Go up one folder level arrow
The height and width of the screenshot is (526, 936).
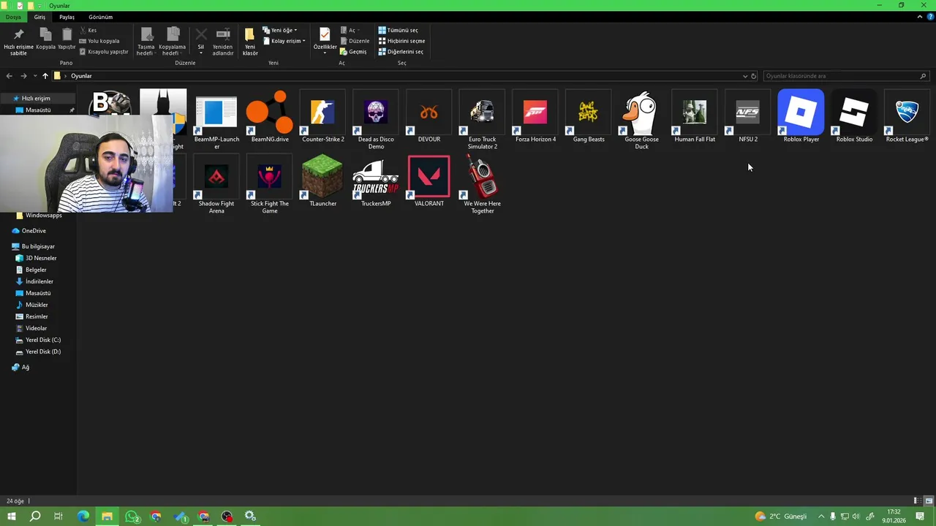(x=45, y=76)
